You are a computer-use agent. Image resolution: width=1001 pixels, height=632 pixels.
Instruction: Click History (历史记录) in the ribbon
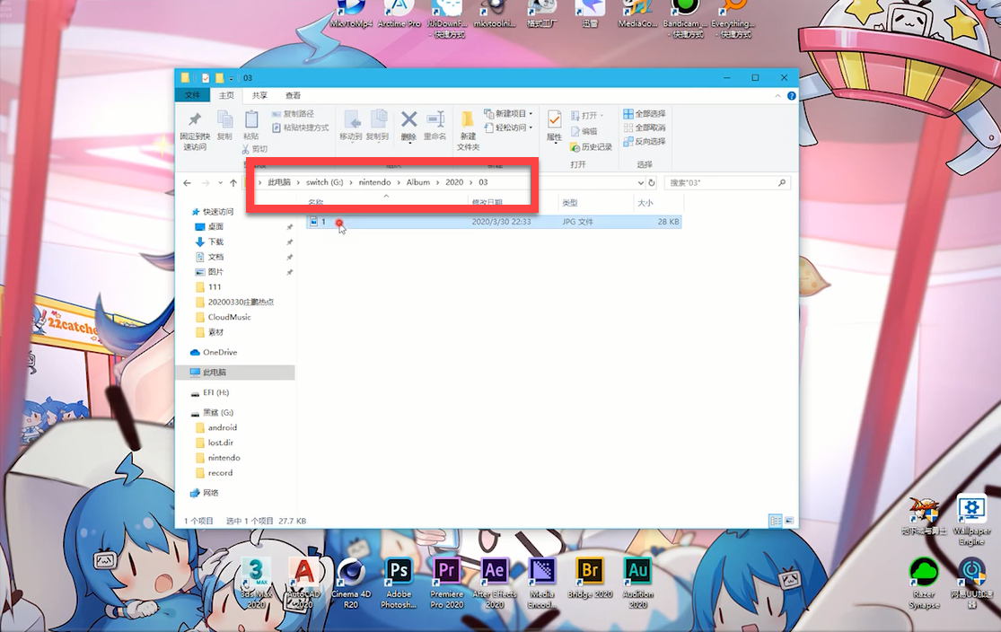tap(591, 147)
